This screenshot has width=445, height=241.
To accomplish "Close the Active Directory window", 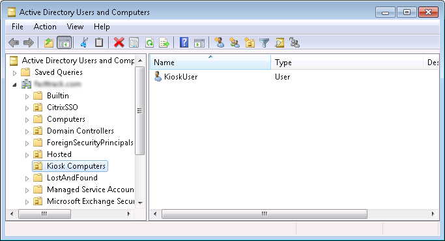I will 428,12.
